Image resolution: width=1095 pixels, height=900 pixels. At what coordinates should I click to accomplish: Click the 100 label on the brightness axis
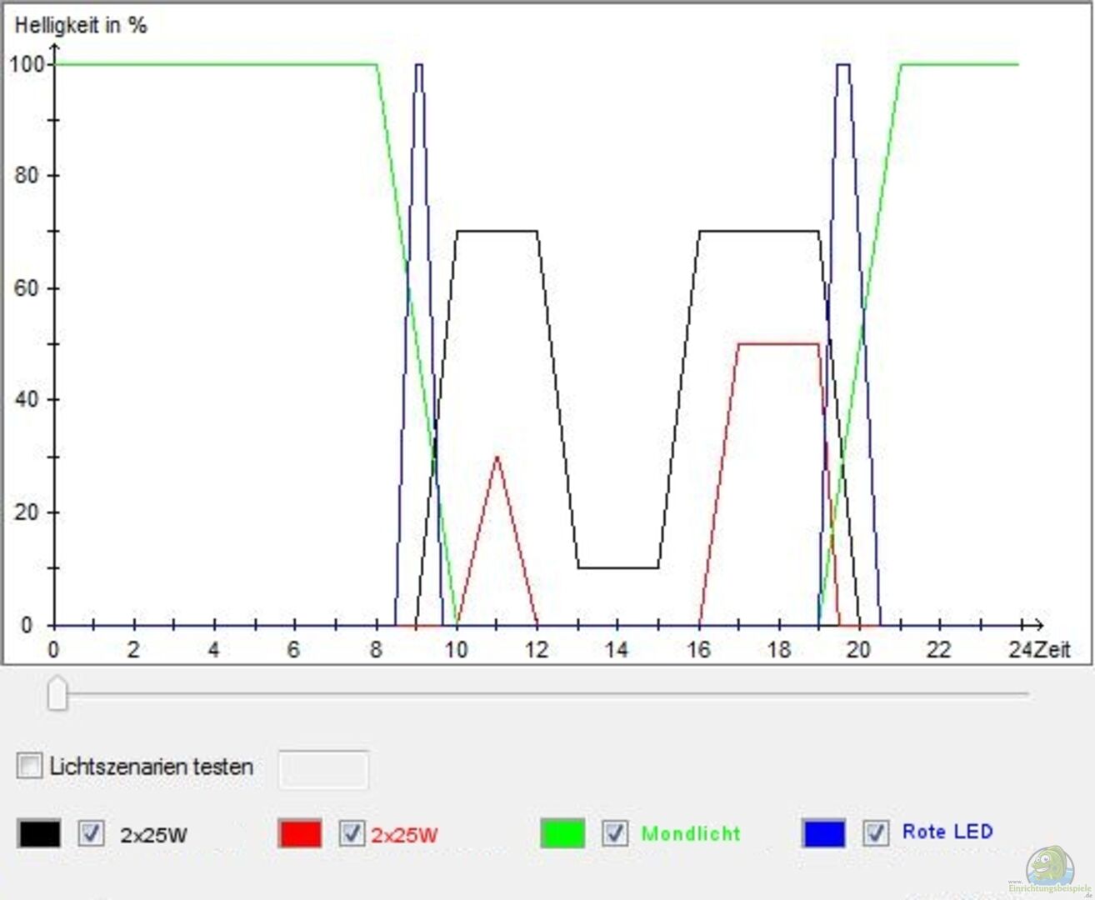click(26, 64)
